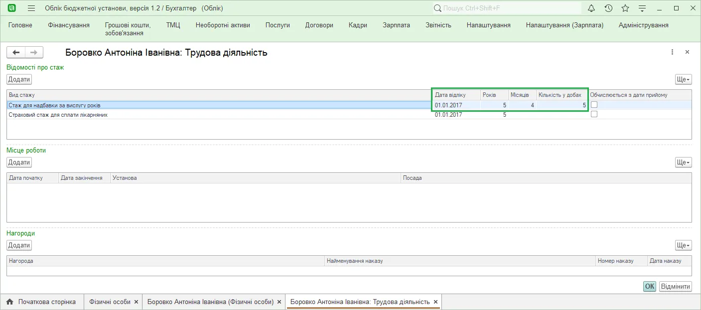Click Додати in Нагороди section
Viewport: 701px width, 310px height.
coord(19,245)
